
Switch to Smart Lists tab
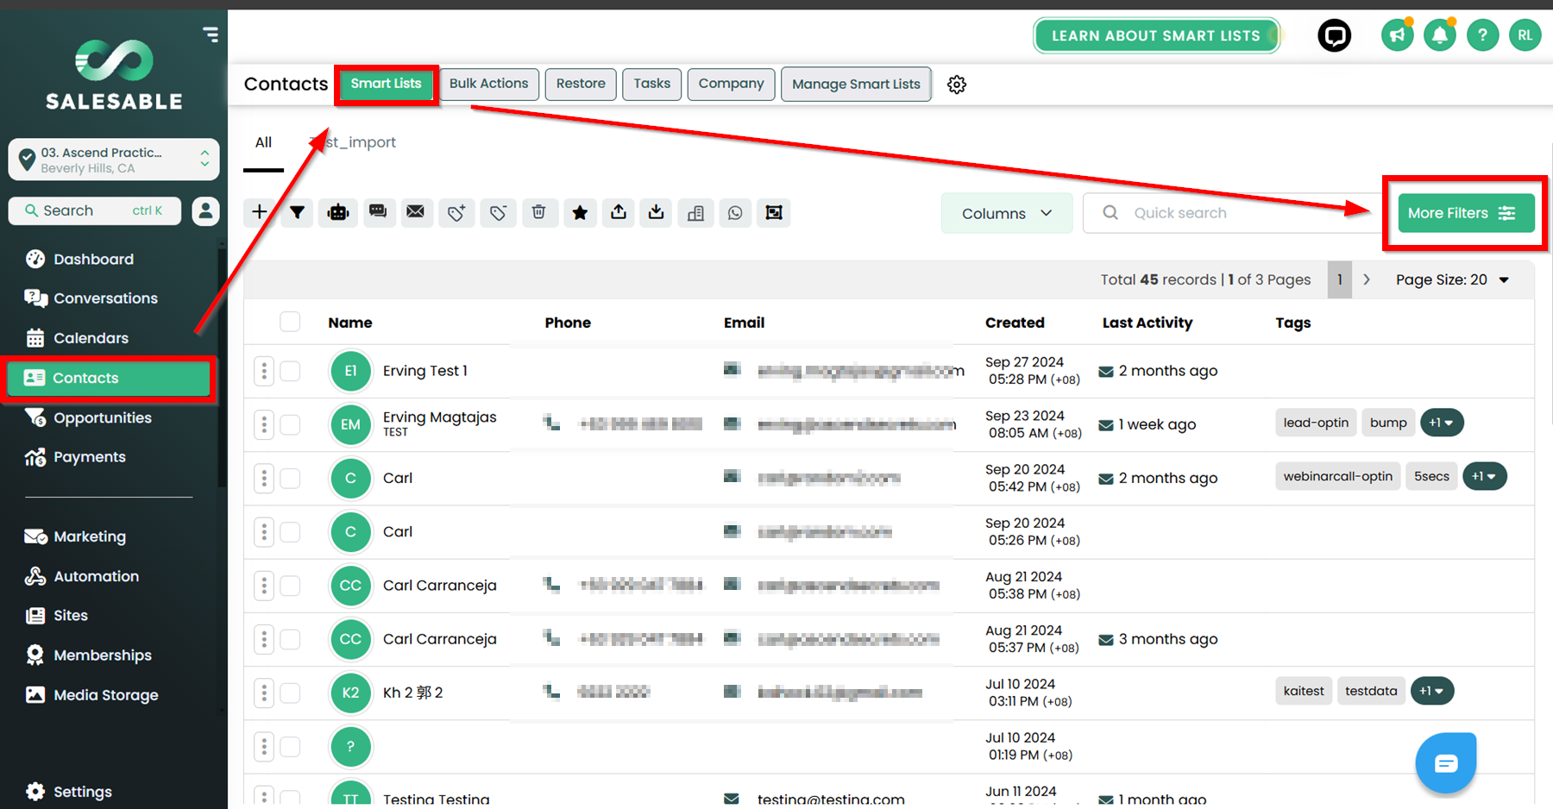pos(387,84)
